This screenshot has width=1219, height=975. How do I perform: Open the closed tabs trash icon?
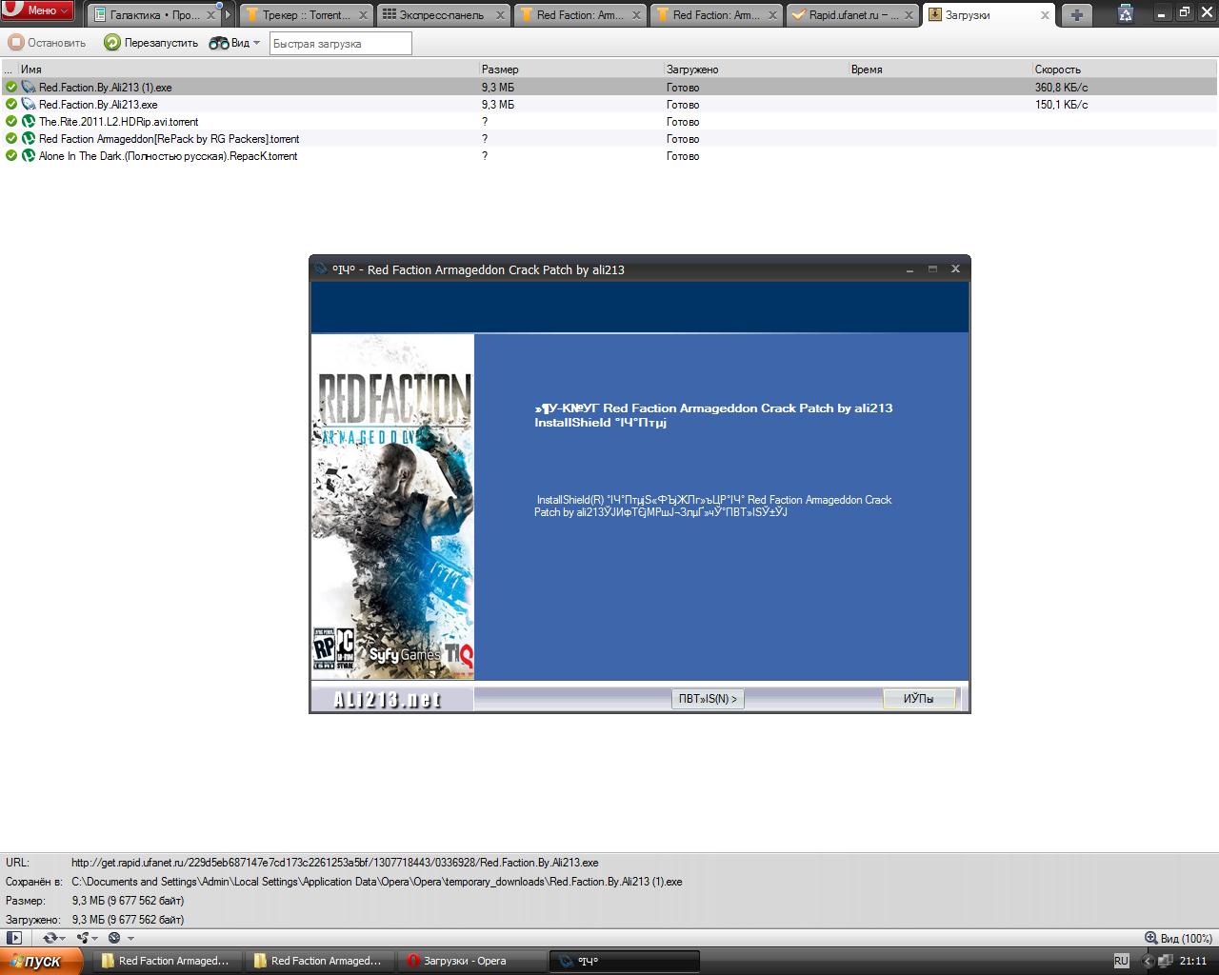click(1126, 13)
